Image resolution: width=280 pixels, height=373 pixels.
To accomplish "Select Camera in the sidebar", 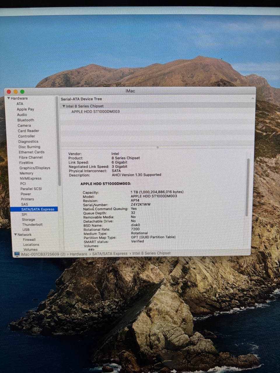I will tap(24, 126).
